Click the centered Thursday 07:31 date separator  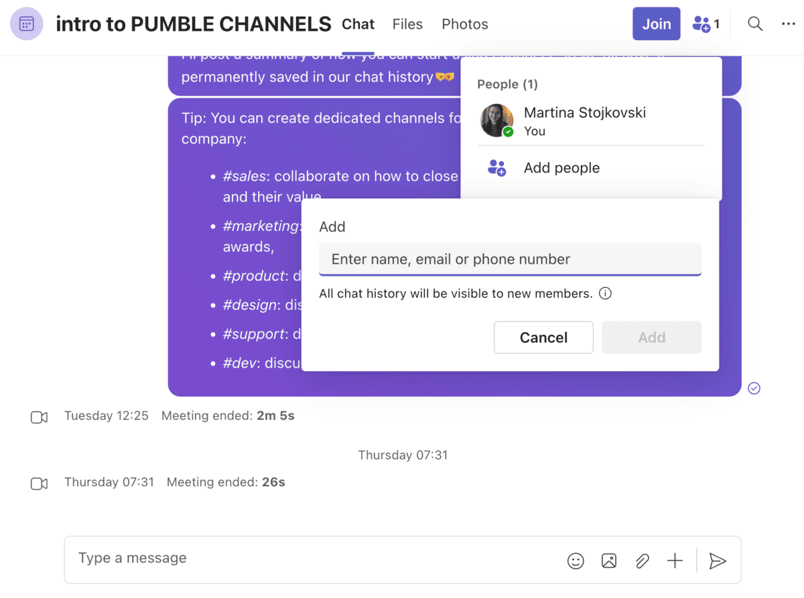tap(403, 455)
